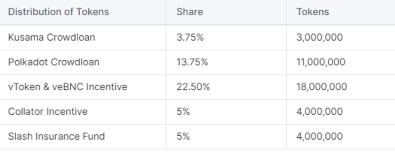This screenshot has width=395, height=153.
Task: Select the Polkadot Crowdloan row label
Action: tap(54, 62)
